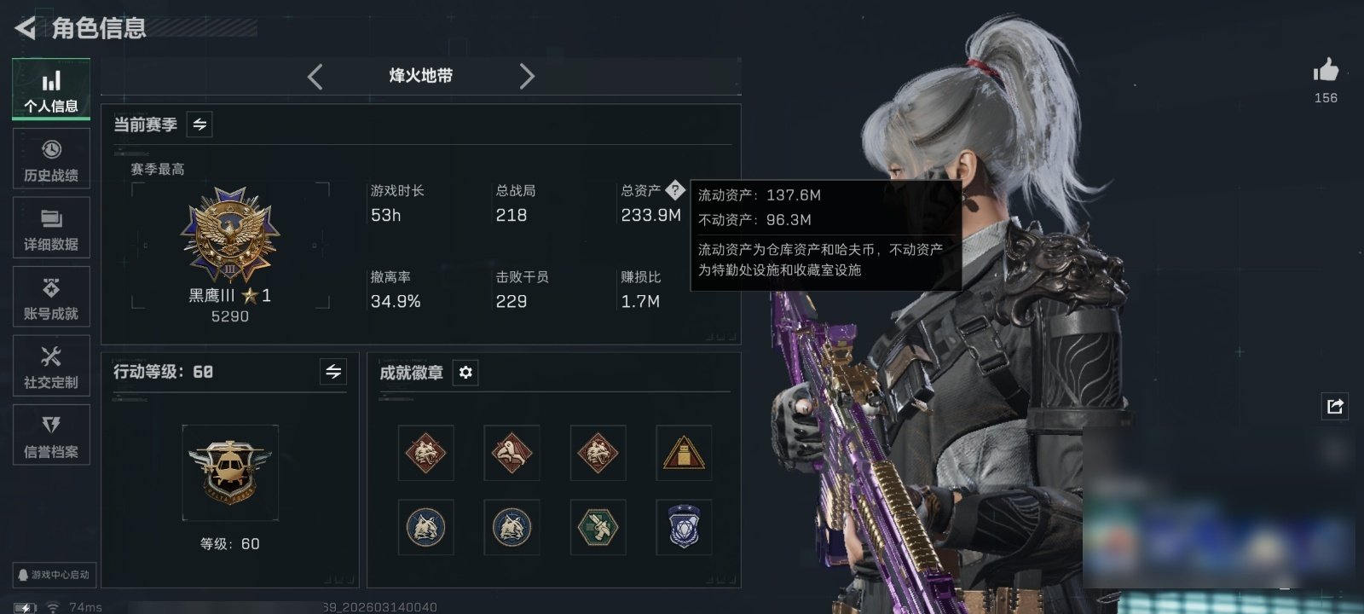Open the 社交定制 tab

[x=51, y=366]
